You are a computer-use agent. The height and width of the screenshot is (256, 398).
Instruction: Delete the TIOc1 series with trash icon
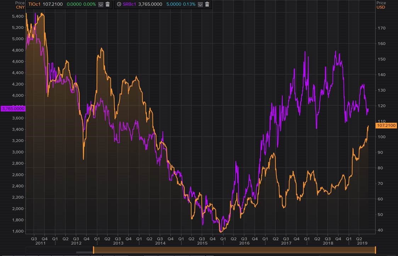pyautogui.click(x=108, y=4)
